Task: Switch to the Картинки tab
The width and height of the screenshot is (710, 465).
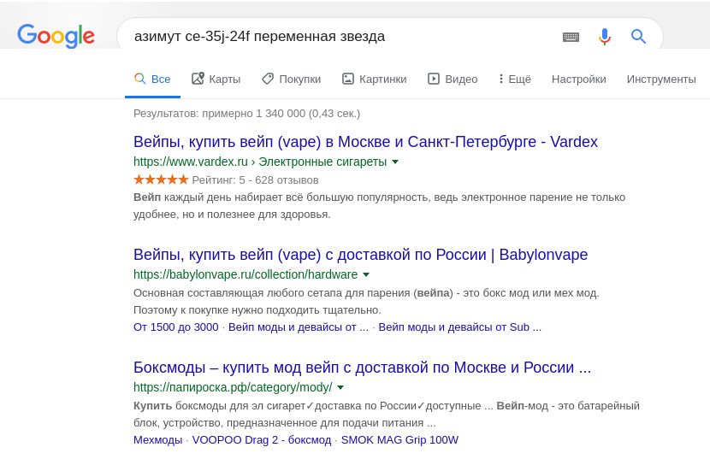Action: click(x=374, y=79)
